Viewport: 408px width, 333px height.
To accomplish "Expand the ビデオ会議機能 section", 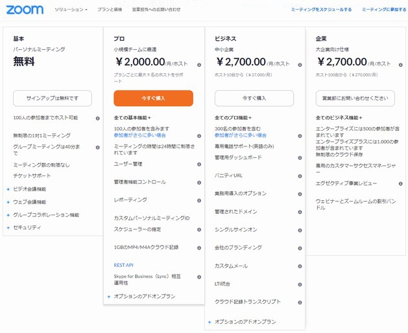I will pyautogui.click(x=29, y=189).
